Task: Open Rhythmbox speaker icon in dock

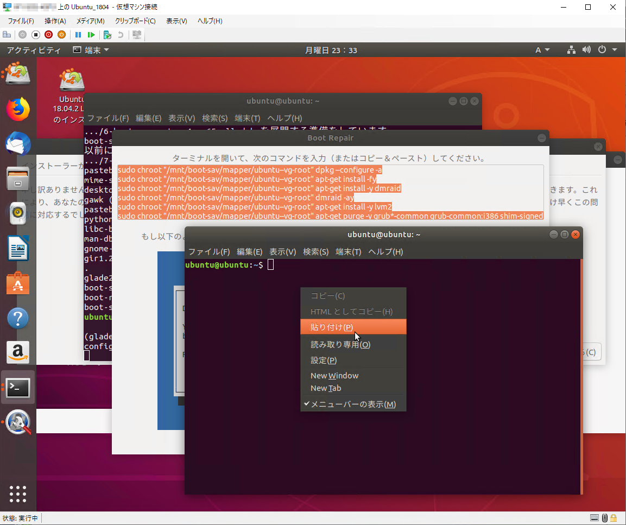Action: [18, 213]
